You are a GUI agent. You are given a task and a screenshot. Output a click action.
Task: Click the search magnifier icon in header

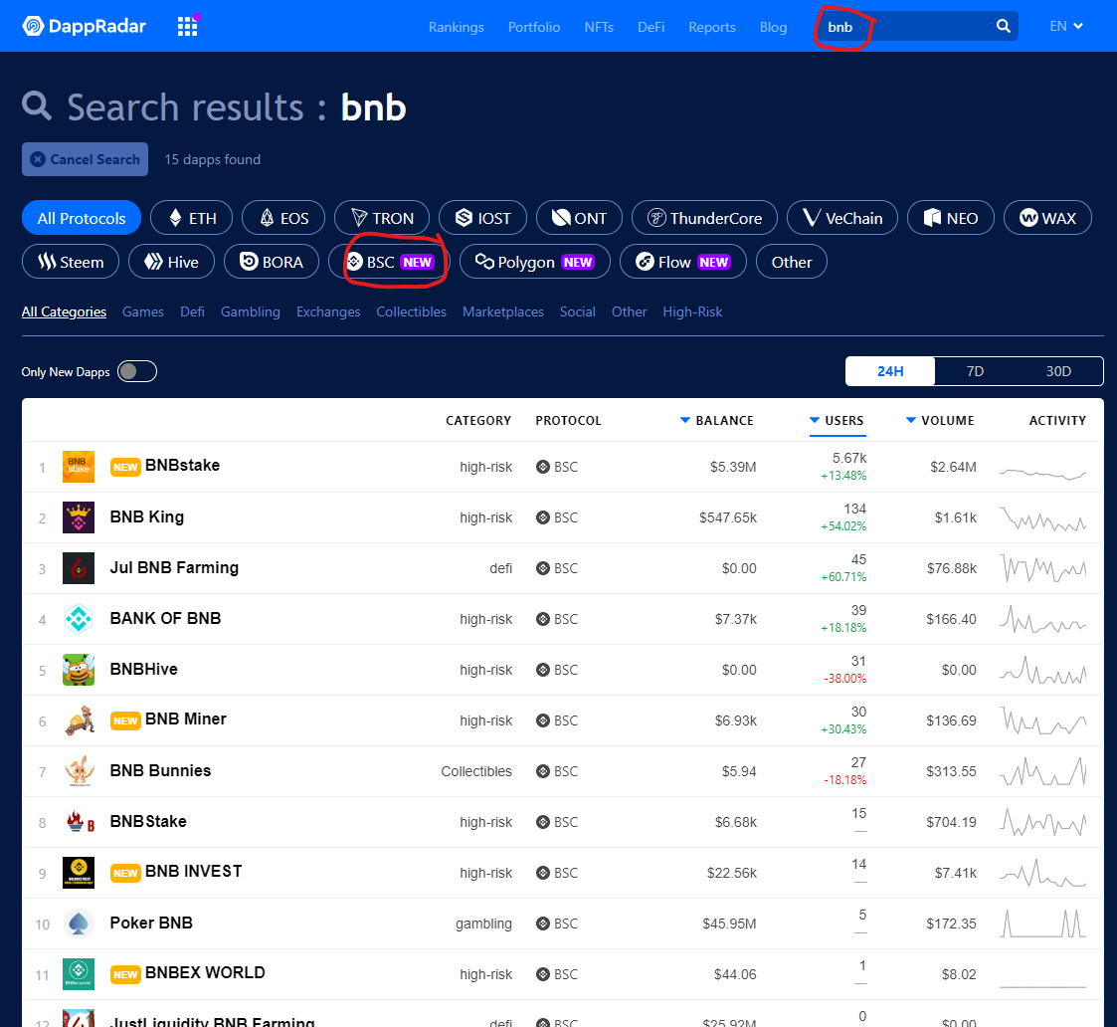[x=1003, y=26]
